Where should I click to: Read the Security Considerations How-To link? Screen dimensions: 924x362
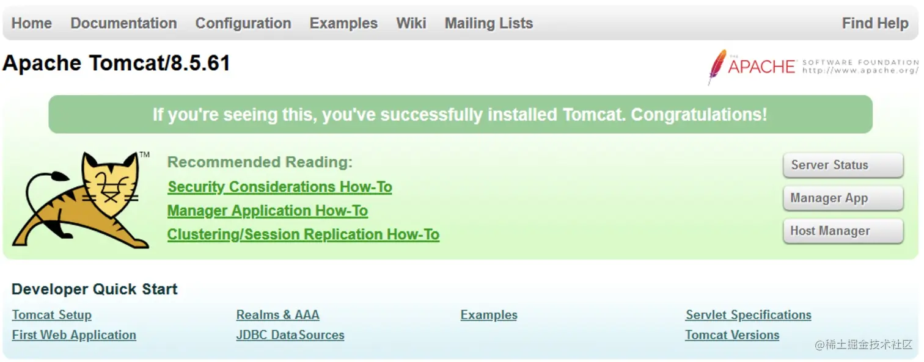(280, 187)
